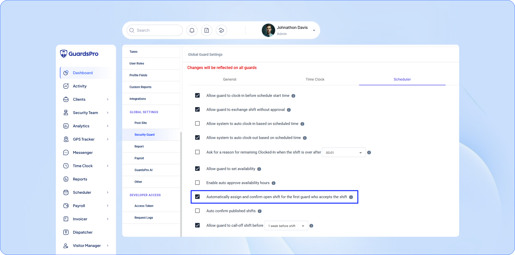Expand the Analytics chevron
Viewport: 515px width, 255px height.
(108, 126)
